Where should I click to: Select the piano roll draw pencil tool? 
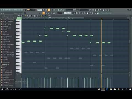tap(26, 16)
